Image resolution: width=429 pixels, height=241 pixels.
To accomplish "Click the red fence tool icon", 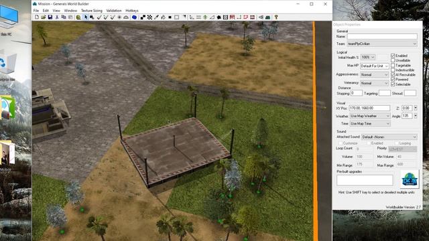I will coord(233,17).
